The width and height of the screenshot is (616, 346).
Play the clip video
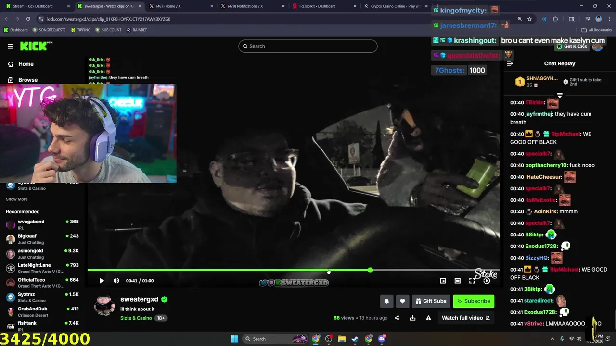point(102,281)
